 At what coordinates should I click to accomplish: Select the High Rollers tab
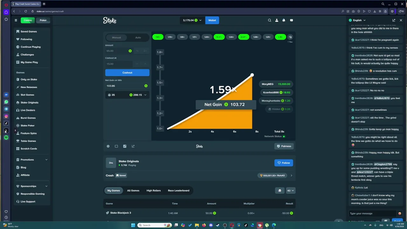[154, 191]
